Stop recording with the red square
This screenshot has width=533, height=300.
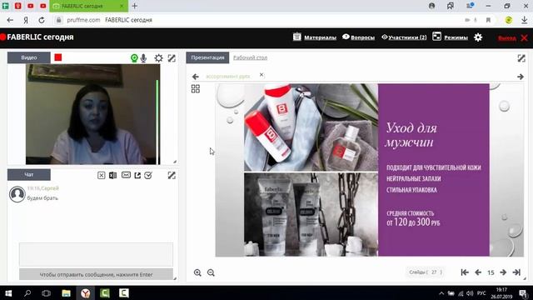(x=58, y=57)
